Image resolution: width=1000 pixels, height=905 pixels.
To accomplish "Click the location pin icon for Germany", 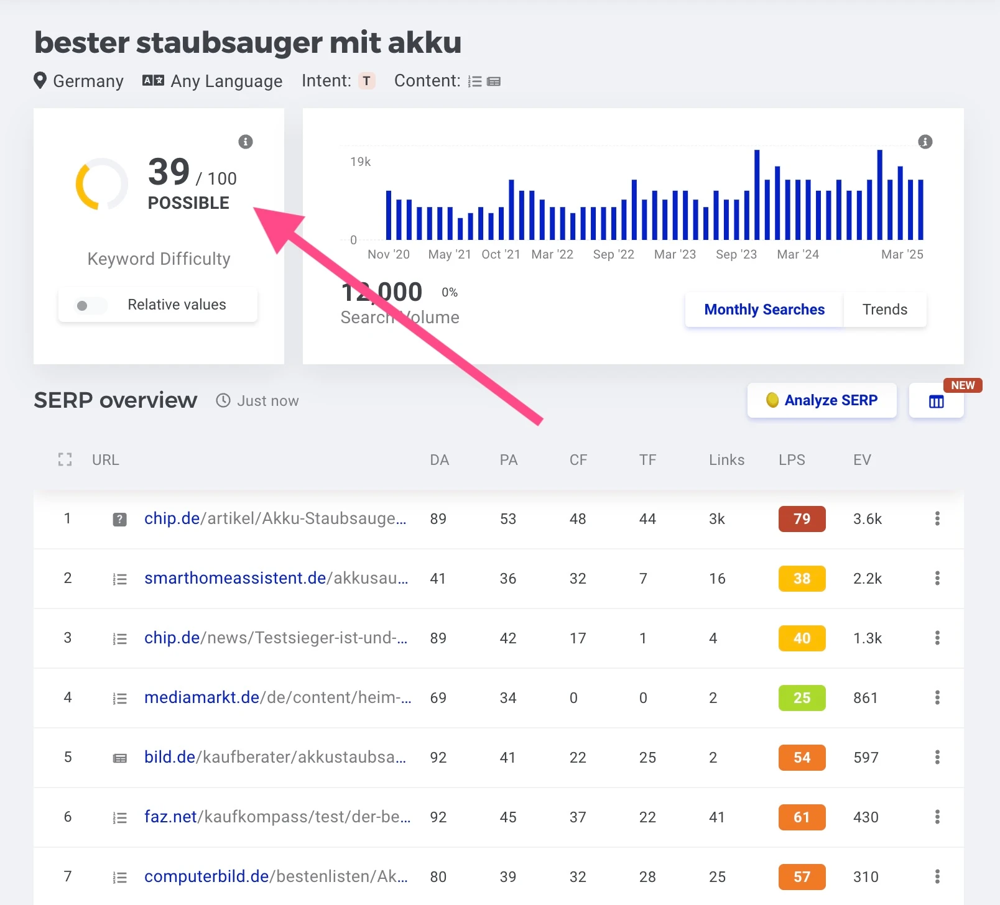I will click(x=41, y=81).
